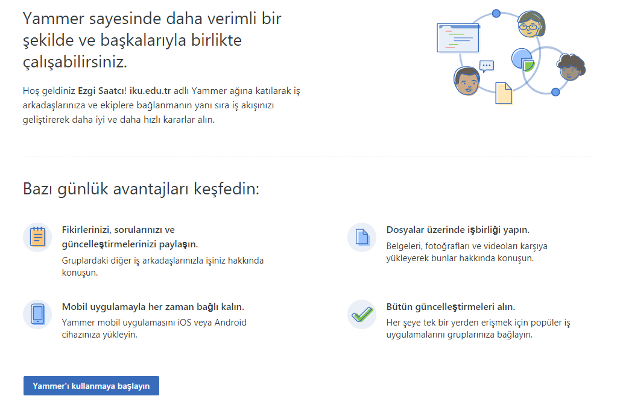623x402 pixels.
Task: Click the title 'Dosyalar üzerinde işbirliği yapın.'
Action: coord(458,230)
